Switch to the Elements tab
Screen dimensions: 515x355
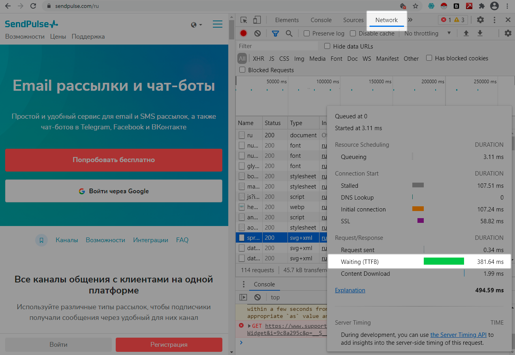point(287,20)
